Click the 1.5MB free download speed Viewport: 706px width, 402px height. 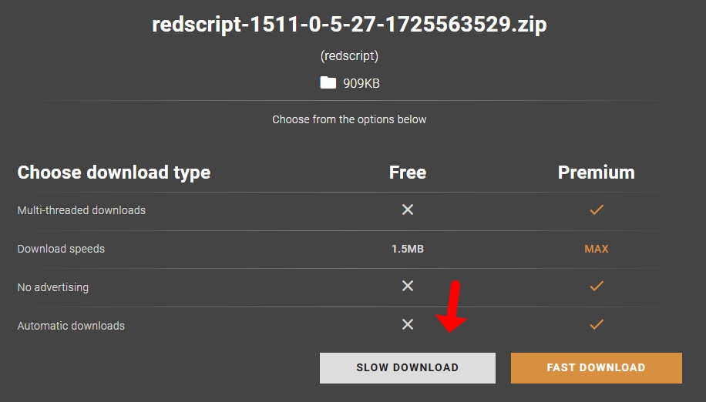[x=408, y=249]
